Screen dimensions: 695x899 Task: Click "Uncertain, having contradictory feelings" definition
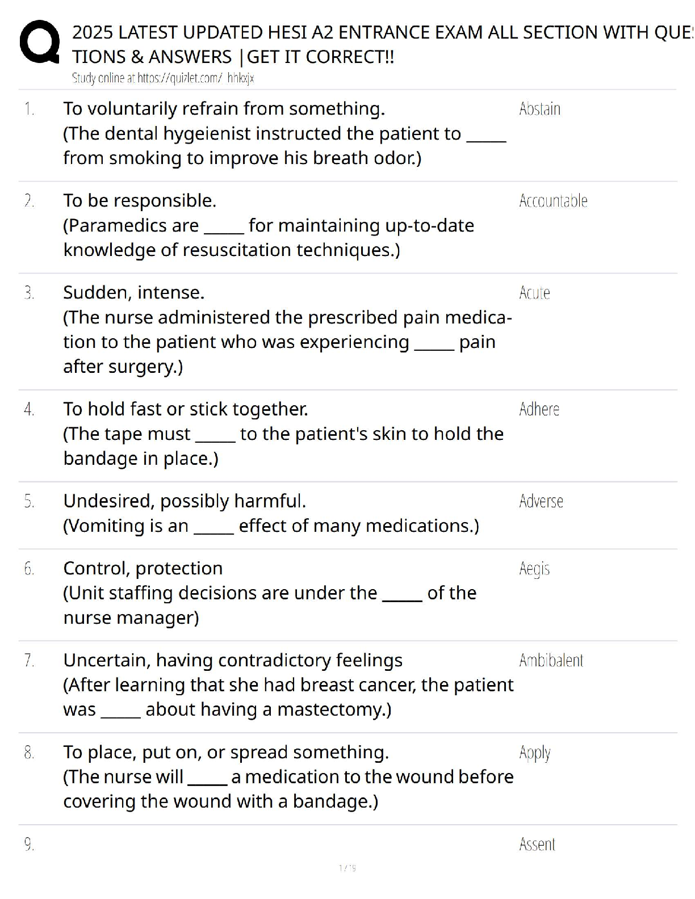[233, 660]
